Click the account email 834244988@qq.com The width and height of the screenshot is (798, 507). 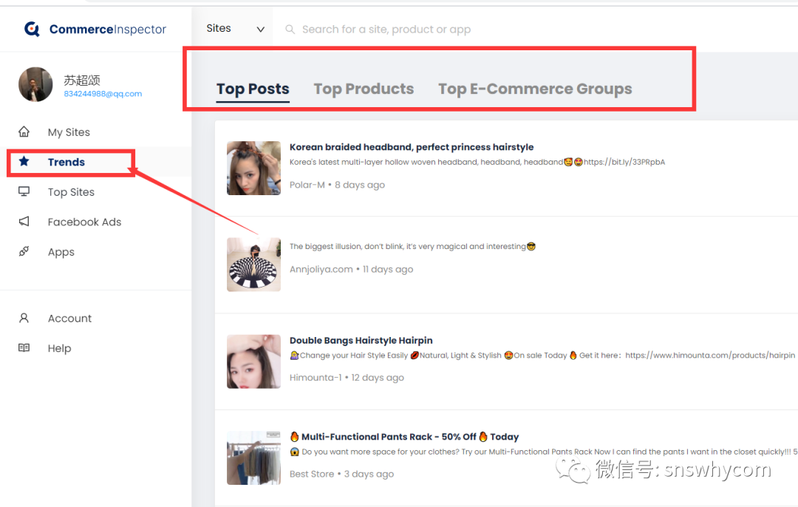point(103,94)
